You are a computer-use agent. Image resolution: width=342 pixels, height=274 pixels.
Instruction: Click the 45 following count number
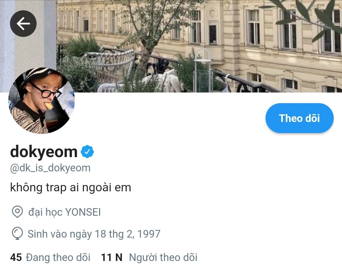click(16, 258)
